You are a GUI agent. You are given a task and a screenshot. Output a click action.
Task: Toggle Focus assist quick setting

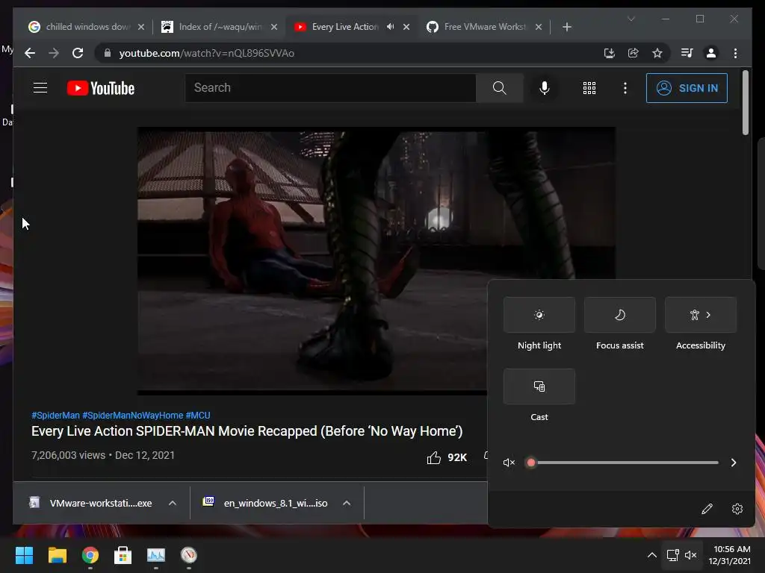point(619,315)
